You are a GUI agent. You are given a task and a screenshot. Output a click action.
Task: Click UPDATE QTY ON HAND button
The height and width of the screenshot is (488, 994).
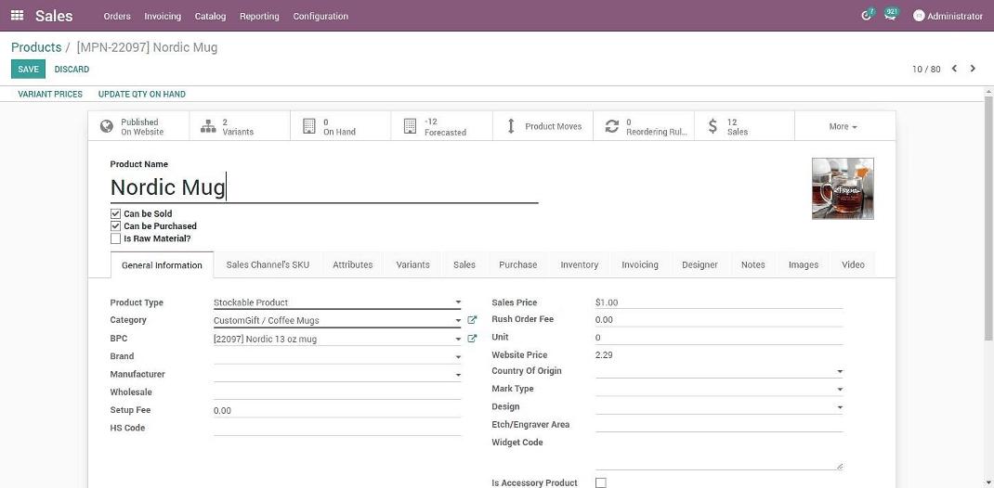tap(142, 95)
